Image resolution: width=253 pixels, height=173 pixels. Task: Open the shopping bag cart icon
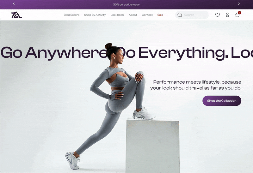point(237,15)
